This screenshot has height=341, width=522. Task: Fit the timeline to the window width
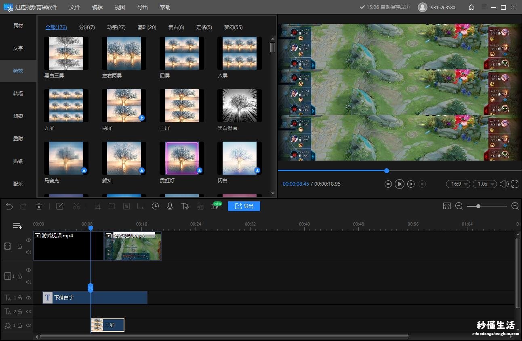[447, 206]
